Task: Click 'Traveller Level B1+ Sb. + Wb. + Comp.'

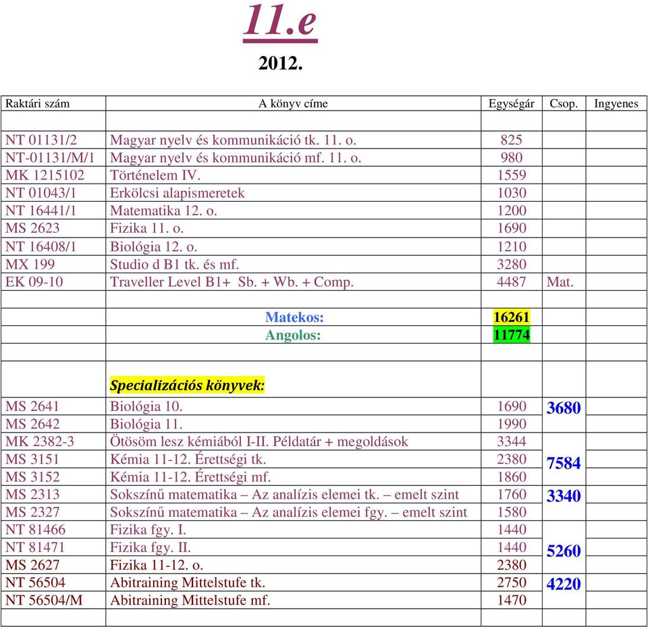Action: pyautogui.click(x=232, y=282)
